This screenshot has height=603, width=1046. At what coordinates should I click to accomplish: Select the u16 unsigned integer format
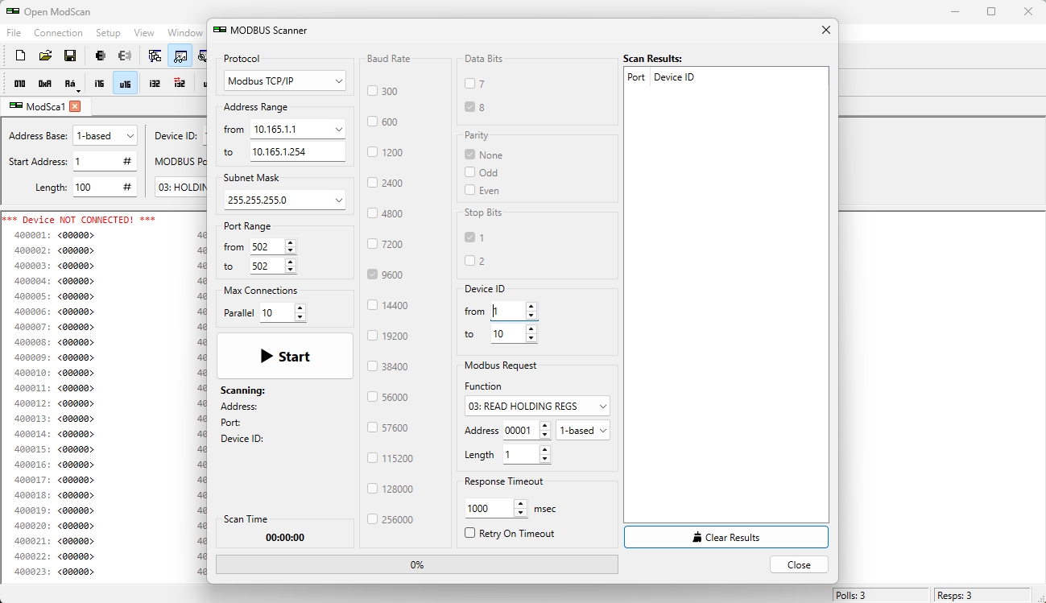tap(125, 83)
